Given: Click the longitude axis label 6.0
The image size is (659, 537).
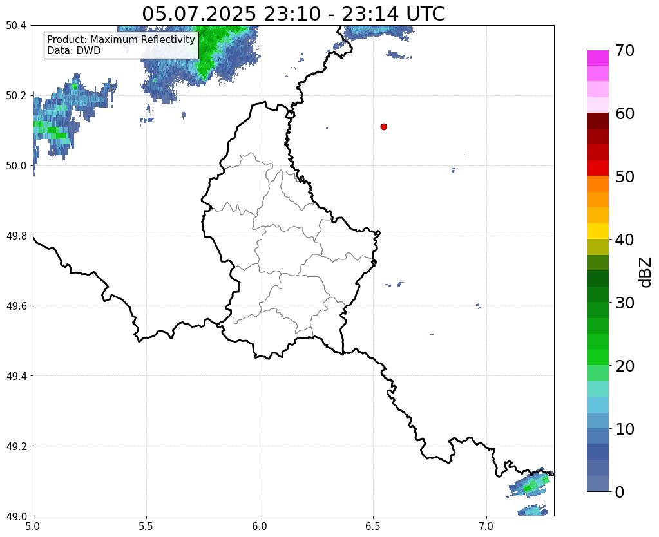Looking at the screenshot, I should 260,527.
